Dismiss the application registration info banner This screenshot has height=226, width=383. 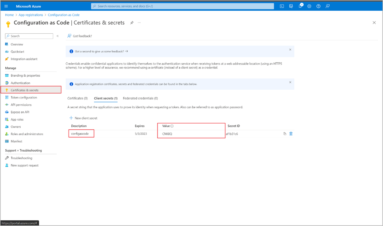[x=290, y=82]
